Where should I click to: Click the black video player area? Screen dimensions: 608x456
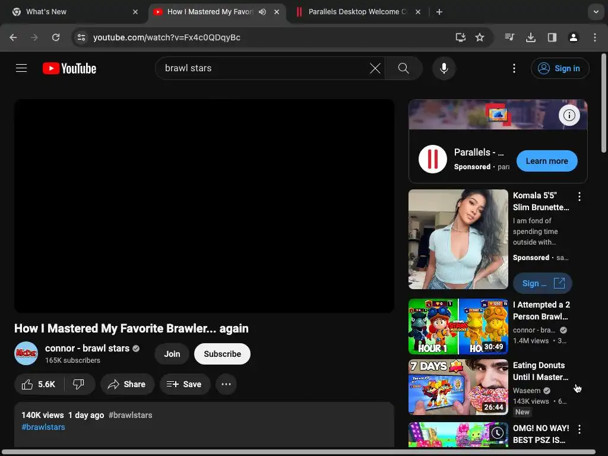tap(204, 205)
